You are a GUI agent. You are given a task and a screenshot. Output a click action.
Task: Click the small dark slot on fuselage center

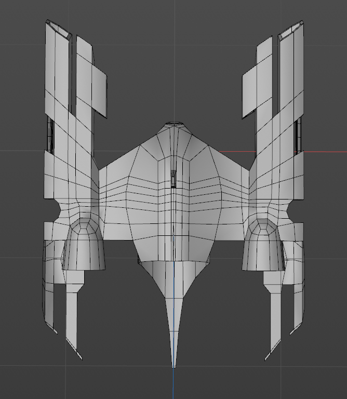coord(173,179)
